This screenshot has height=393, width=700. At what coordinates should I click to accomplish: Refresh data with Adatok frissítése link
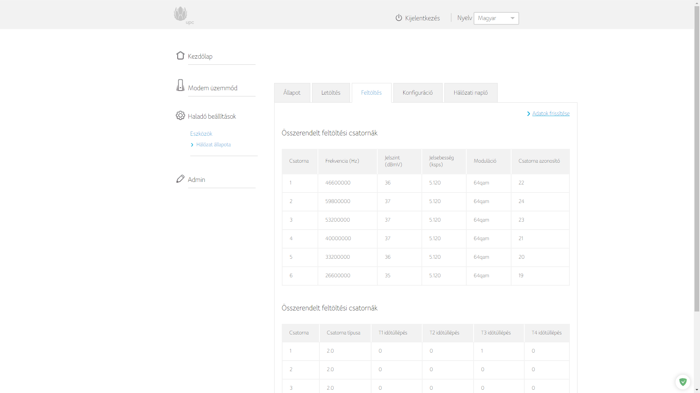click(551, 114)
